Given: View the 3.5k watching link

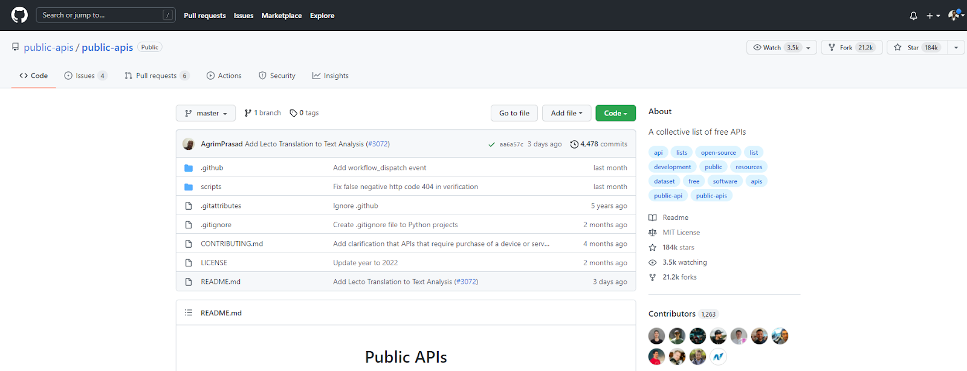Looking at the screenshot, I should point(678,262).
